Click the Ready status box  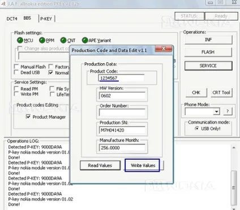(x=221, y=16)
